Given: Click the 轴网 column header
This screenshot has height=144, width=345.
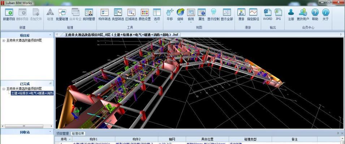Looking at the screenshot, I should (172, 139).
